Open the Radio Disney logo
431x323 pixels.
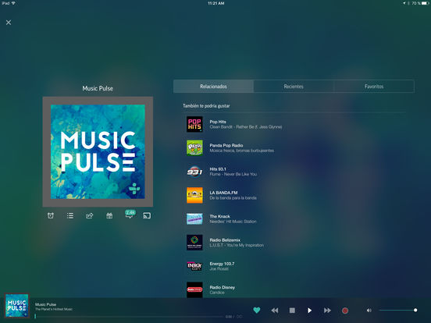(x=194, y=289)
